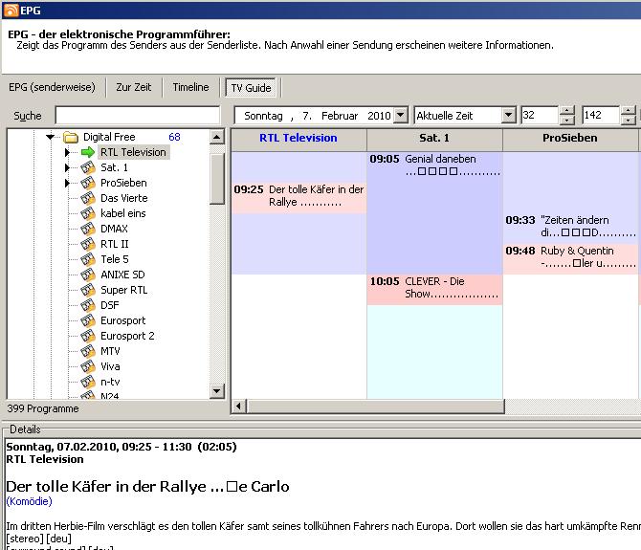Click the Super RTL channel icon
This screenshot has height=550, width=641.
pos(88,290)
